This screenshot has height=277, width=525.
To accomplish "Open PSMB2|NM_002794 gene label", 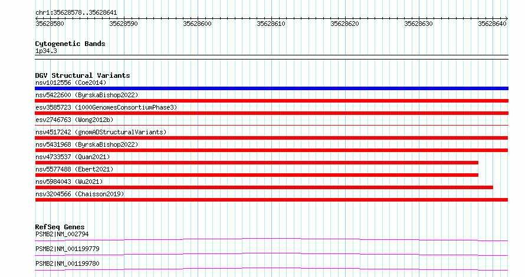I will pyautogui.click(x=62, y=234).
